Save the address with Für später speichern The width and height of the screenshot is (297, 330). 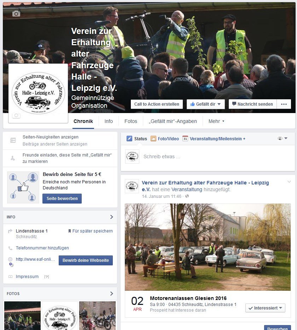(91, 231)
